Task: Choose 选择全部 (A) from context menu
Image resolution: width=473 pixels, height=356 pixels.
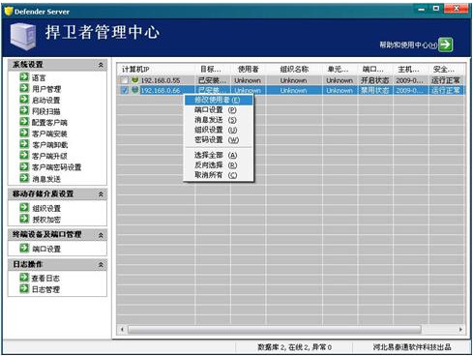Action: [x=219, y=155]
